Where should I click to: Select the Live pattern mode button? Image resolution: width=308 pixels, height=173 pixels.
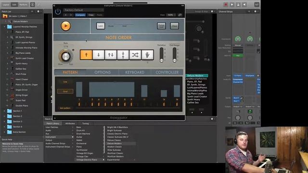pyautogui.click(x=65, y=82)
